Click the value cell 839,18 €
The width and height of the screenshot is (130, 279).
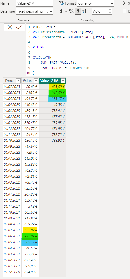pos(30,200)
